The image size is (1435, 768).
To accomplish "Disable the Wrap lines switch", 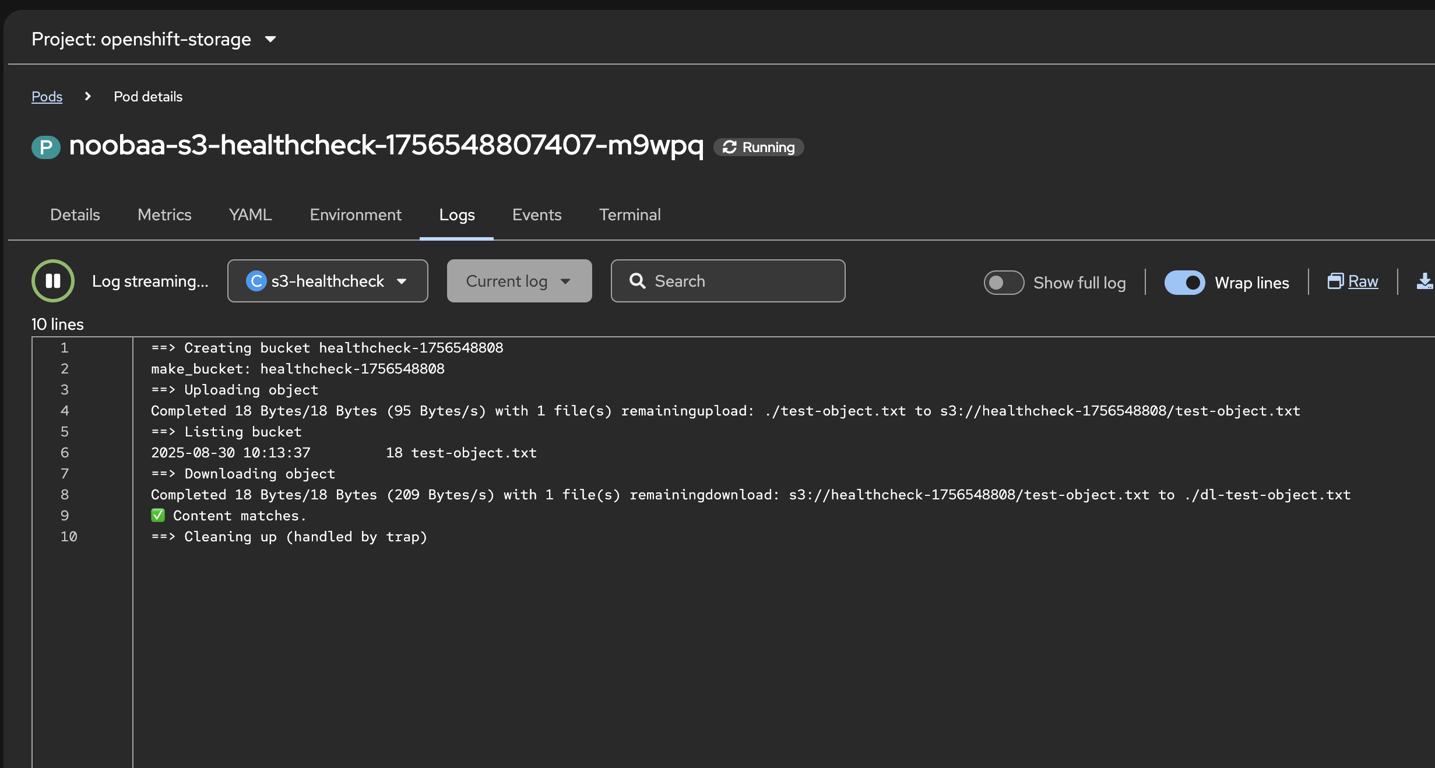I will pyautogui.click(x=1184, y=283).
